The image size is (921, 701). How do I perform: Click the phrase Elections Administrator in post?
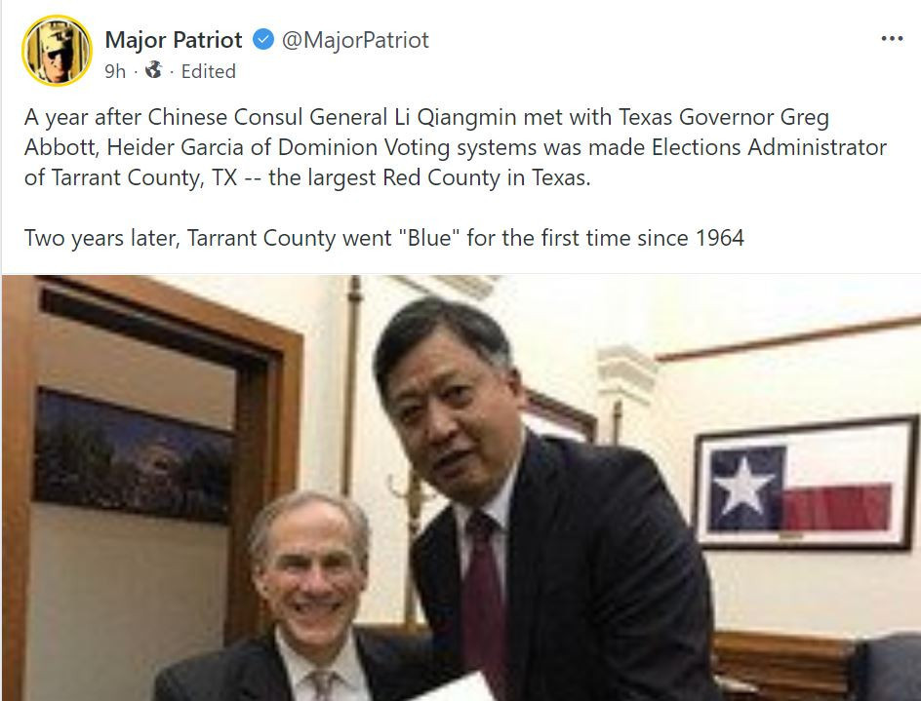770,147
